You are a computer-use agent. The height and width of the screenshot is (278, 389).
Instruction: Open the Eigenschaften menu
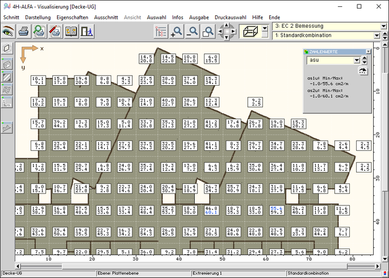pos(72,18)
